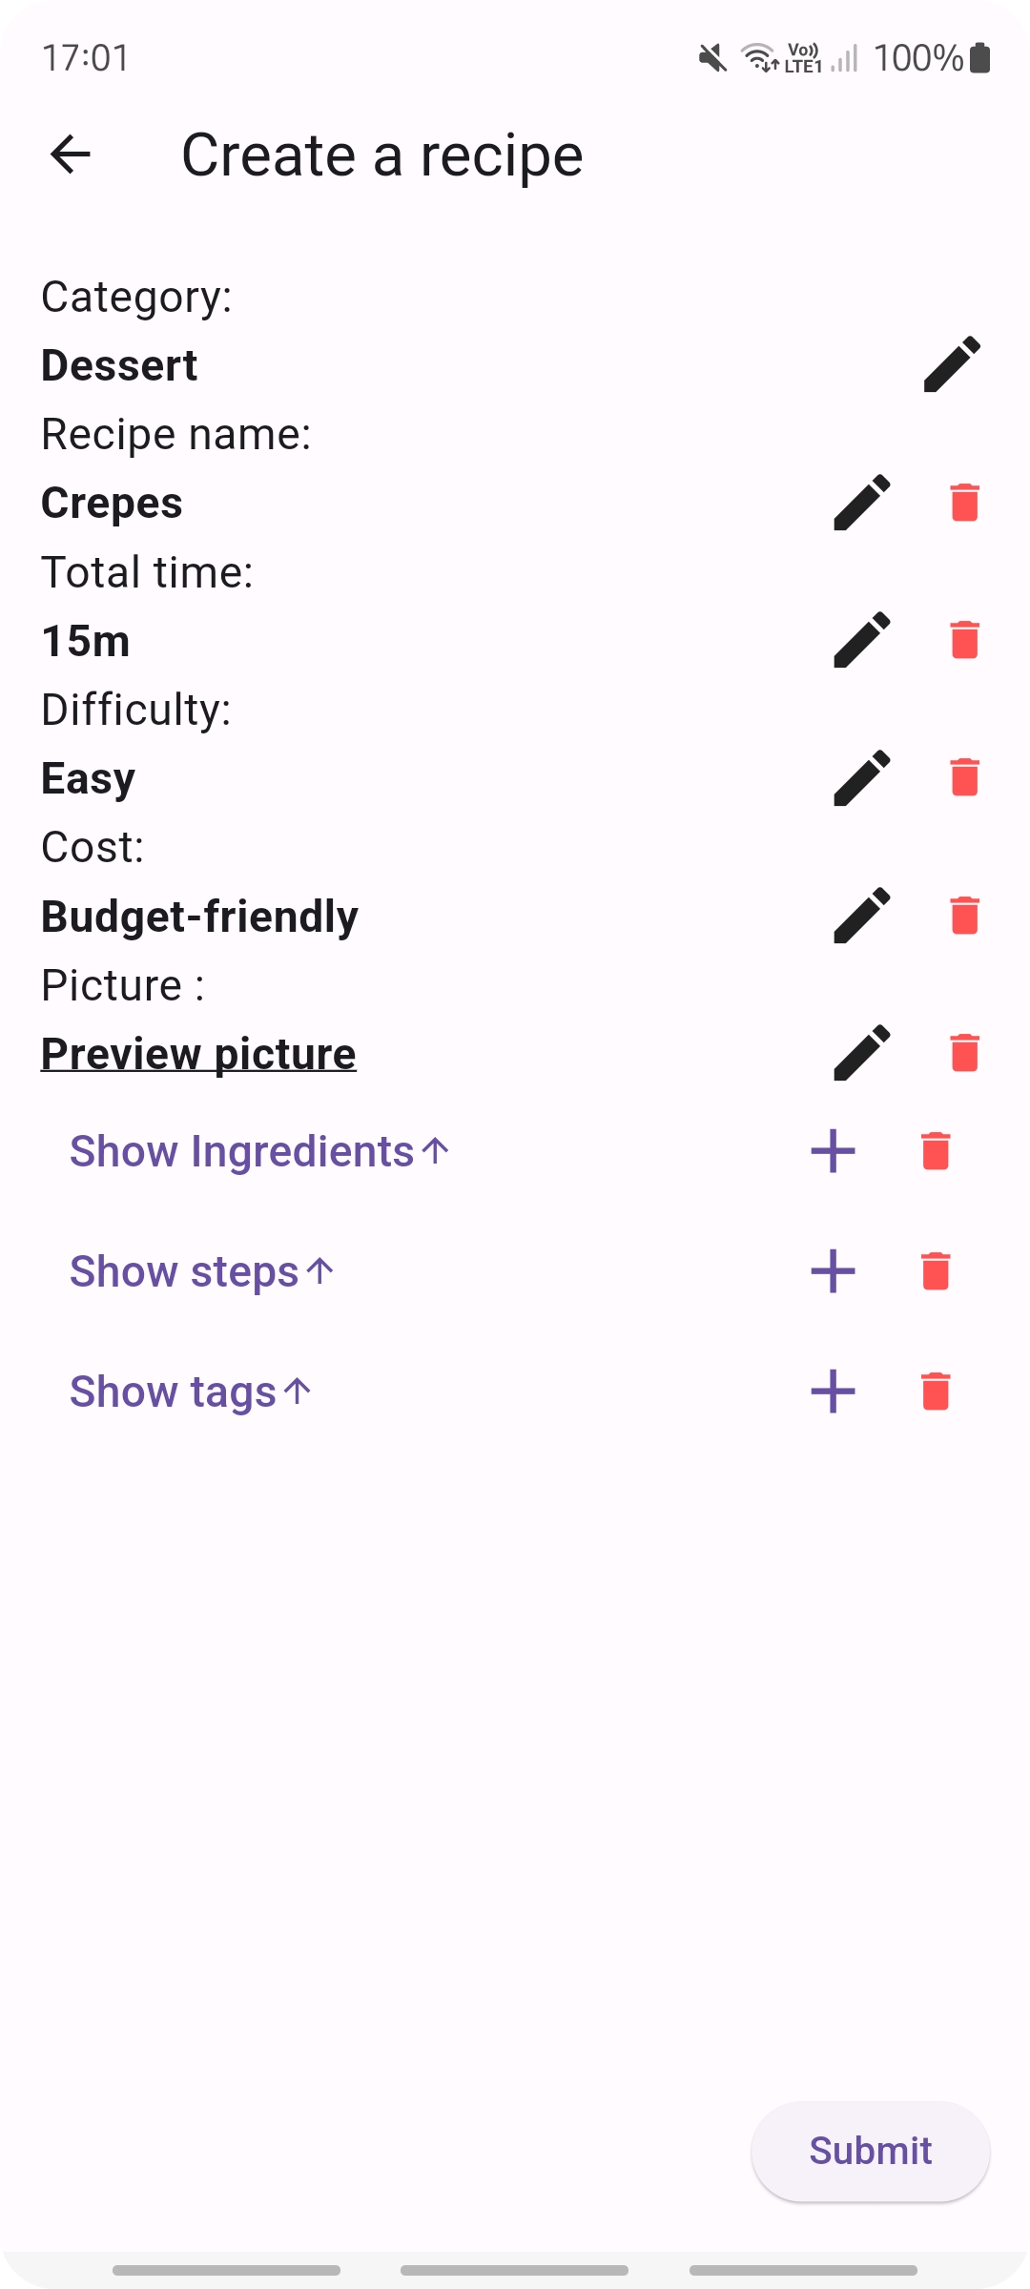Delete all tags with trash icon
Viewport: 1030px width, 2289px height.
[x=936, y=1392]
